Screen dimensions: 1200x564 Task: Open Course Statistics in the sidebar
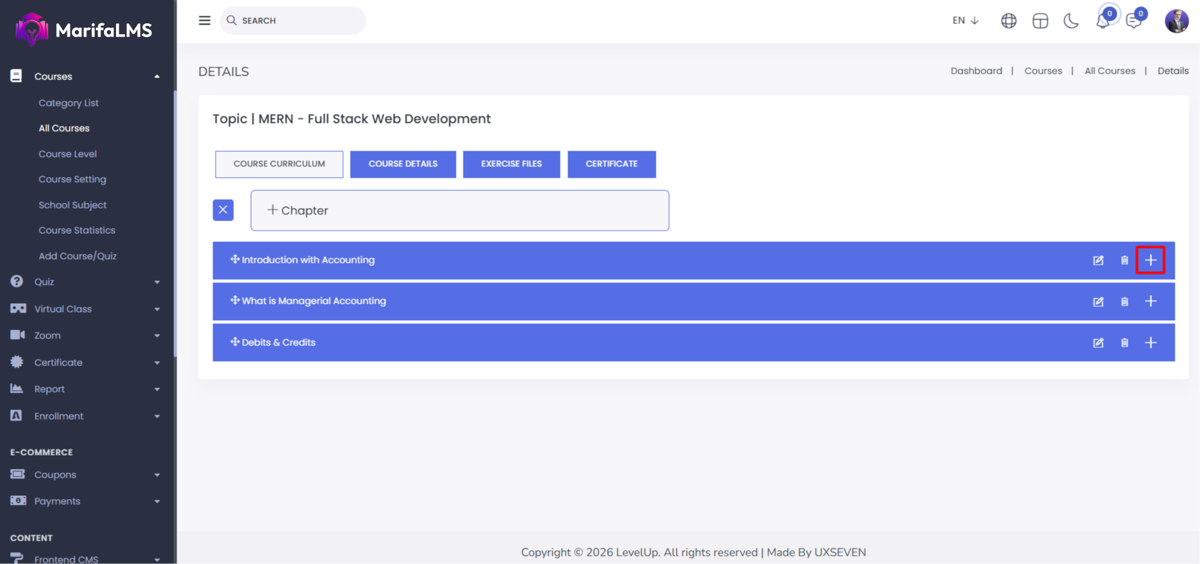pyautogui.click(x=77, y=230)
